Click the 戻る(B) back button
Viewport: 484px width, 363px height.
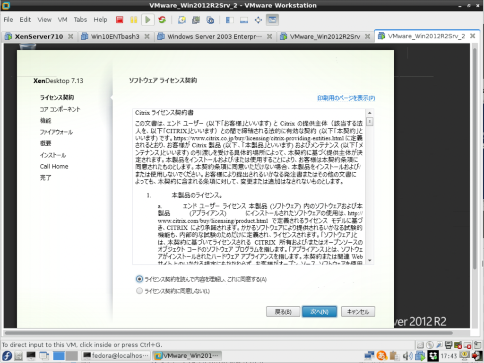(x=283, y=312)
